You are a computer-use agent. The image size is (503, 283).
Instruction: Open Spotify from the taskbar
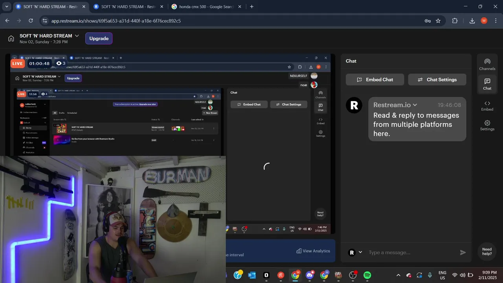pos(367,275)
